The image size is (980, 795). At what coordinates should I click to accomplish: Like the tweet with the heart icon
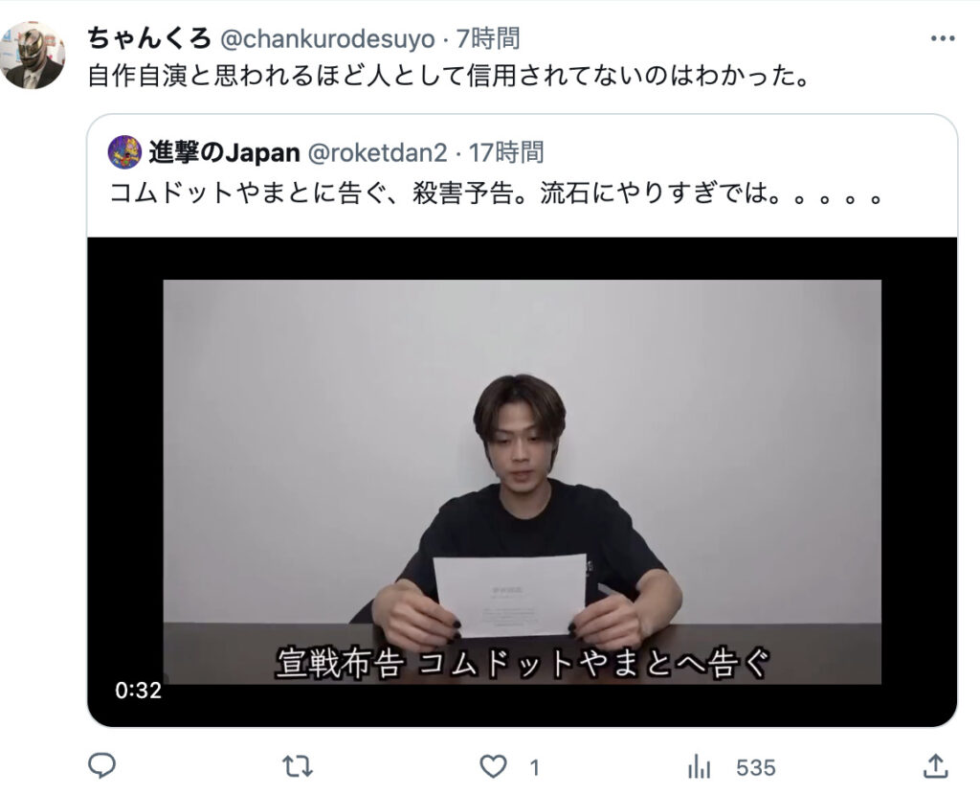click(x=493, y=766)
